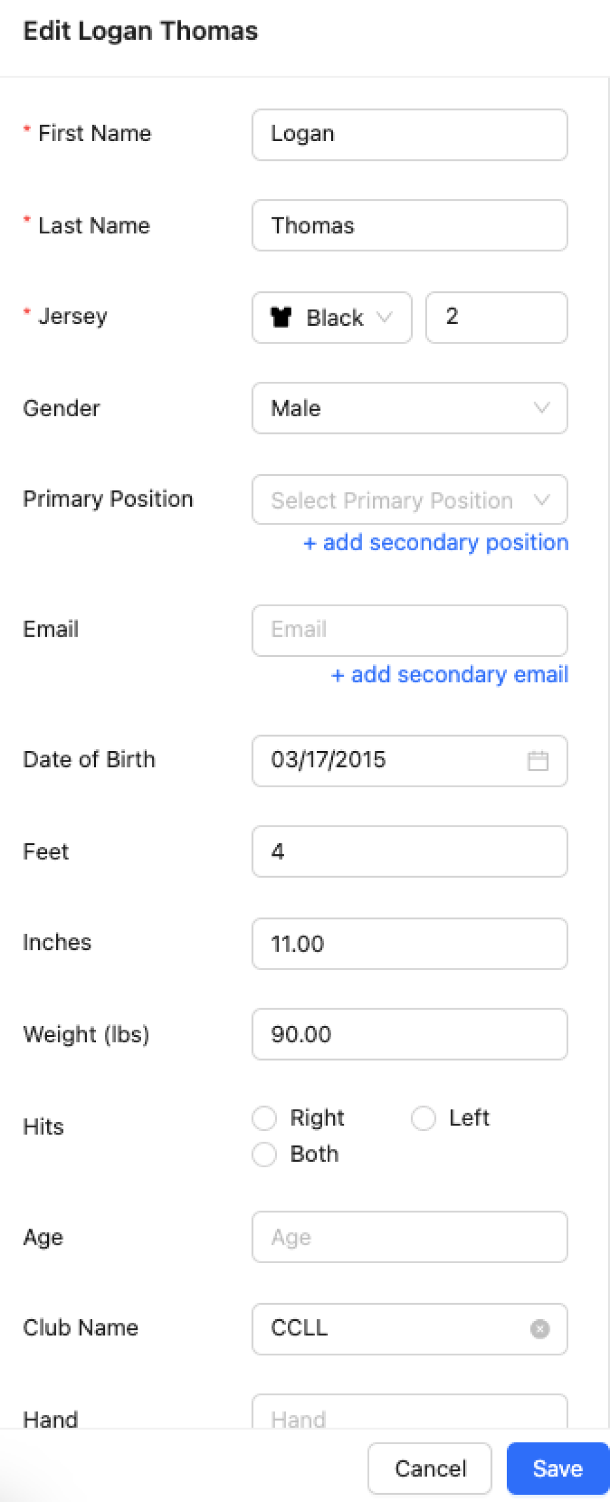Viewport: 610px width, 1502px height.
Task: Focus the Last Name field
Action: [409, 226]
